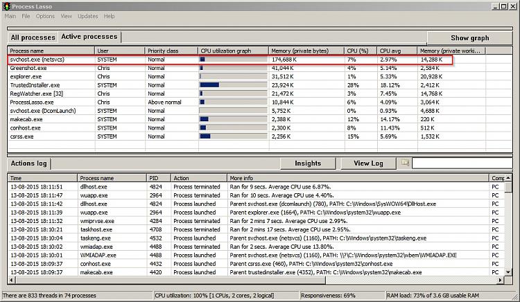
Task: Click the CPU graph bar for makecab.exe
Action: [233, 119]
